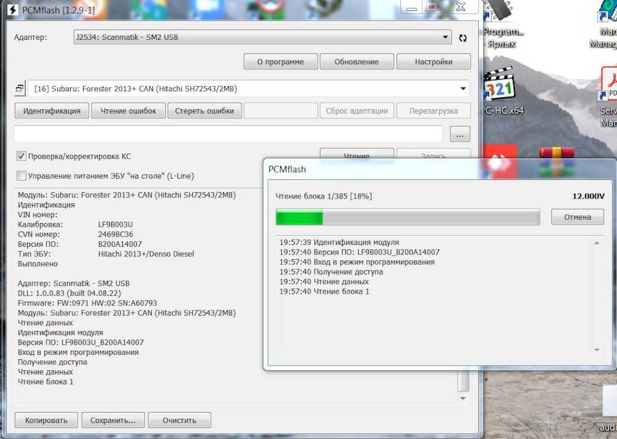Enable Управление питанием ЭБУ на столе checkbox
The image size is (617, 439).
coord(21,175)
